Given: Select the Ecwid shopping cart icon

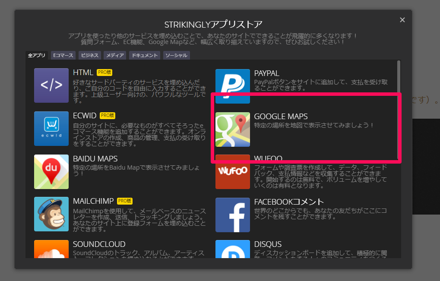Looking at the screenshot, I should point(51,129).
